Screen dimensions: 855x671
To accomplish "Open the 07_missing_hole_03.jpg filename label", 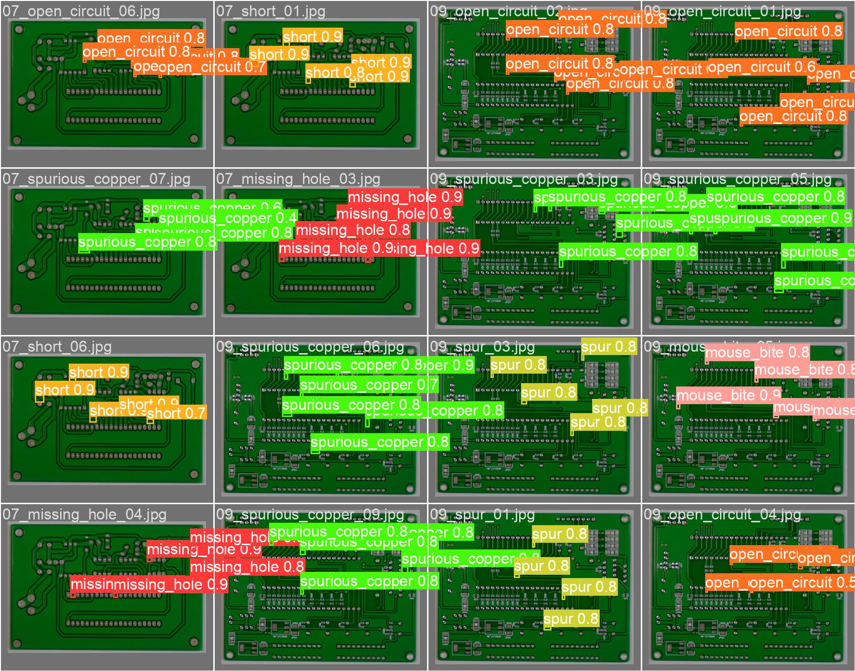I will [x=298, y=179].
